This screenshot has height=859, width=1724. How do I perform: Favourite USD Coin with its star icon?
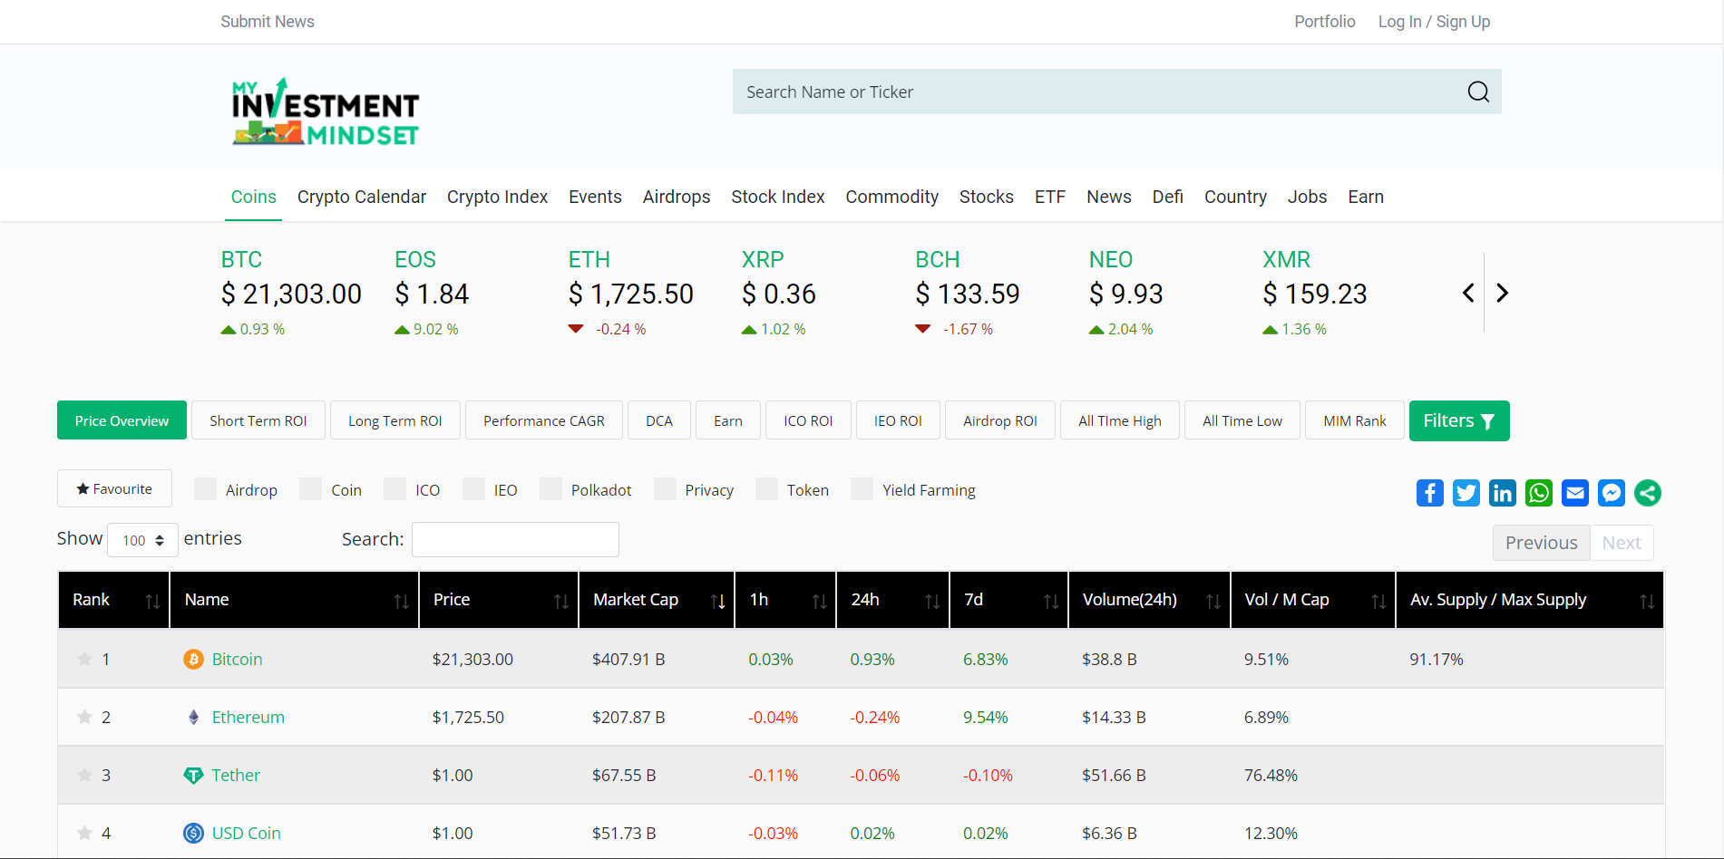coord(84,833)
